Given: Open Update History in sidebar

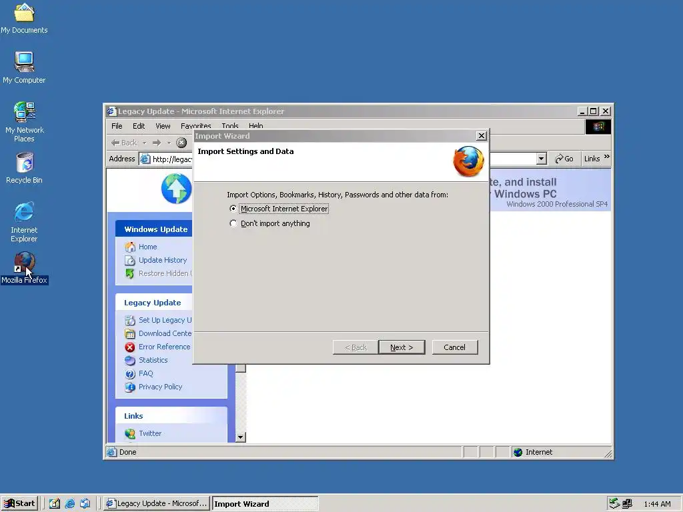Looking at the screenshot, I should tap(163, 261).
